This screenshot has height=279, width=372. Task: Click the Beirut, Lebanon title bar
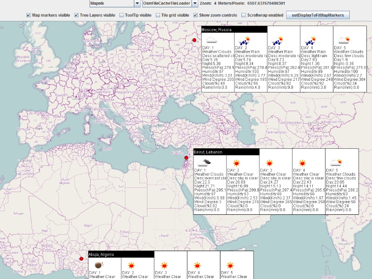click(x=226, y=152)
